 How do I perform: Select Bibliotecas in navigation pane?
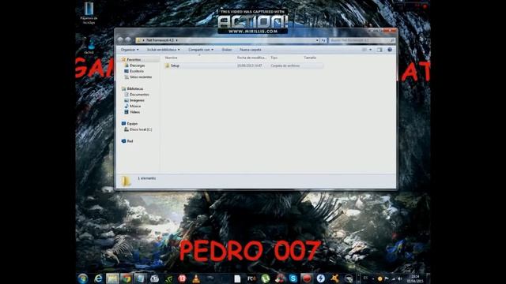click(x=135, y=88)
